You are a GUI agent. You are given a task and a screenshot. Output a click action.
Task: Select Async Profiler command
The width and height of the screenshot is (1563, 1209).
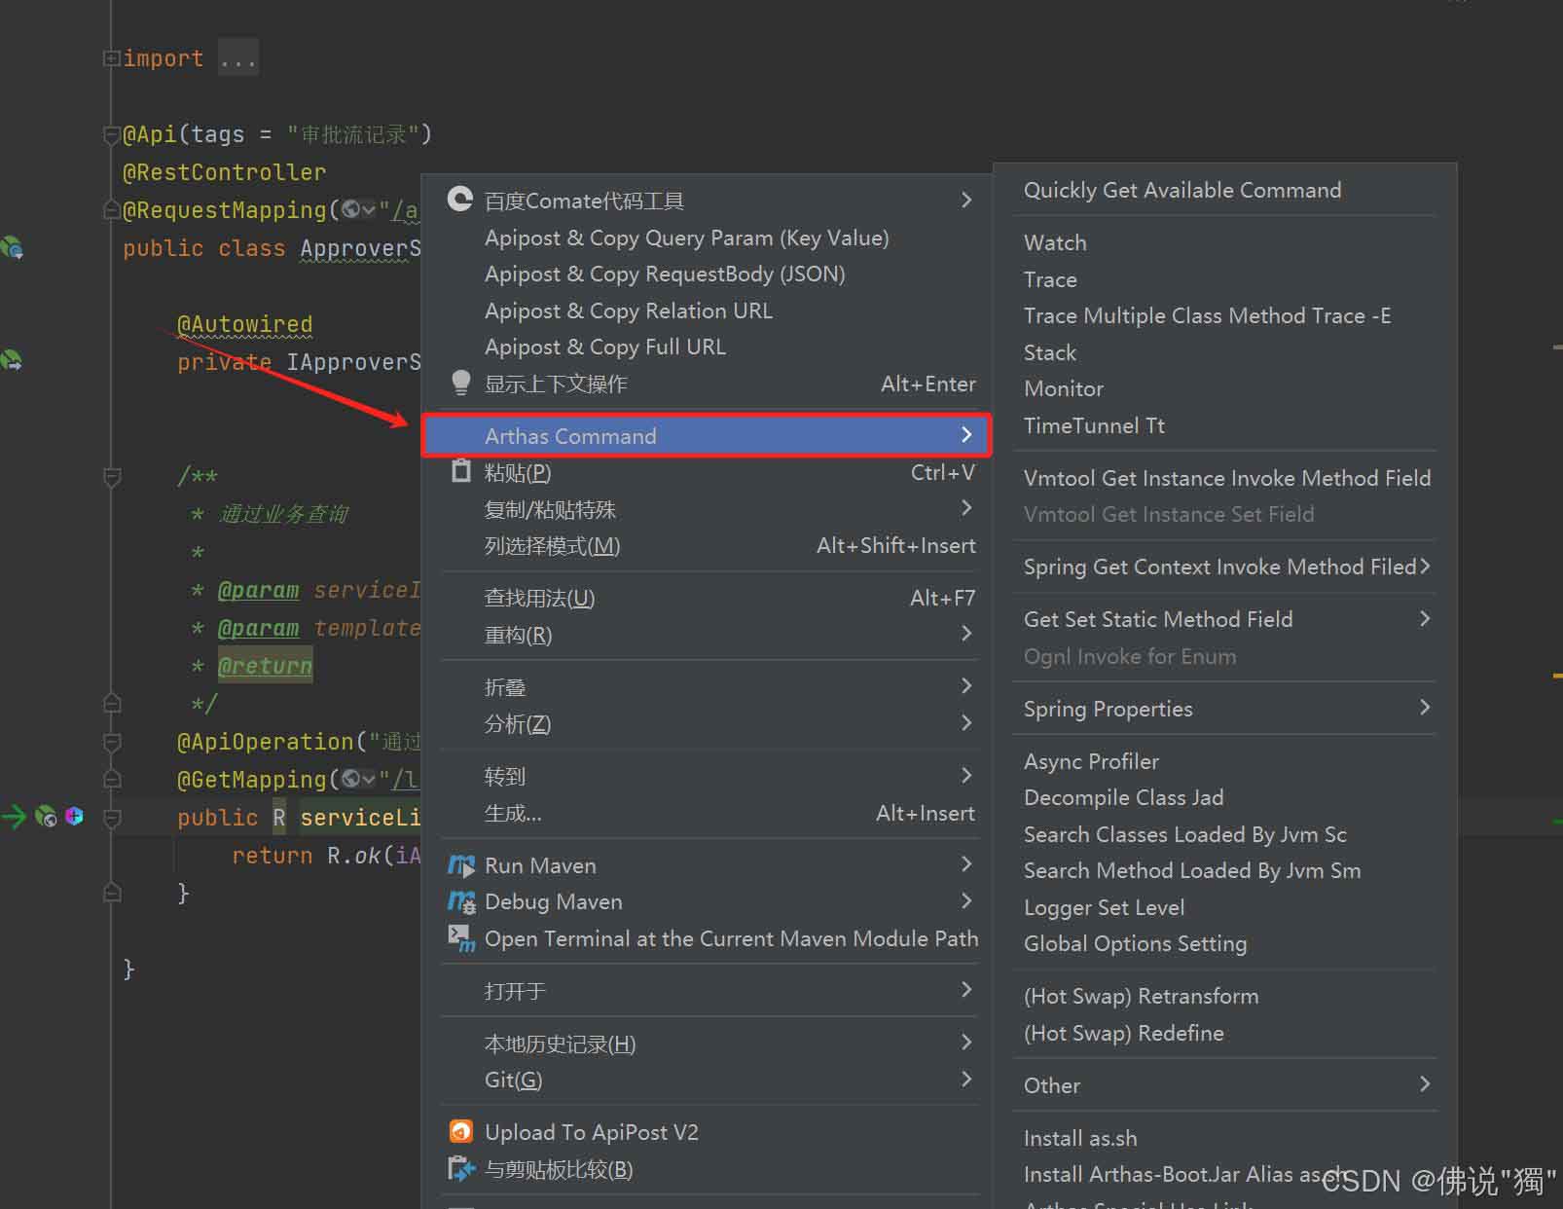coord(1091,761)
